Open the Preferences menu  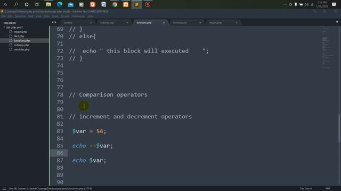click(78, 16)
